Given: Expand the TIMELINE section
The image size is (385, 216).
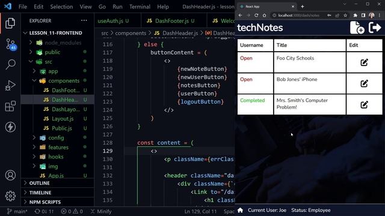Looking at the screenshot, I should click(x=57, y=193).
